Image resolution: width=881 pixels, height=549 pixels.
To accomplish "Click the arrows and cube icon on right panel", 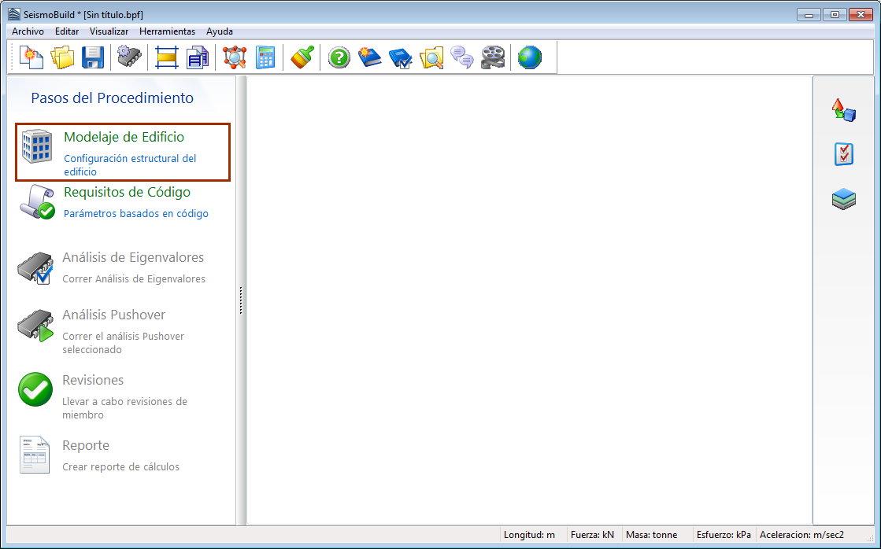I will [843, 110].
